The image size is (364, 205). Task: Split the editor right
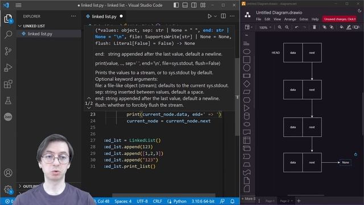(224, 16)
